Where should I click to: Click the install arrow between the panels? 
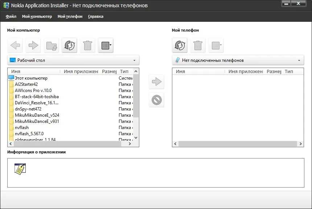(157, 81)
